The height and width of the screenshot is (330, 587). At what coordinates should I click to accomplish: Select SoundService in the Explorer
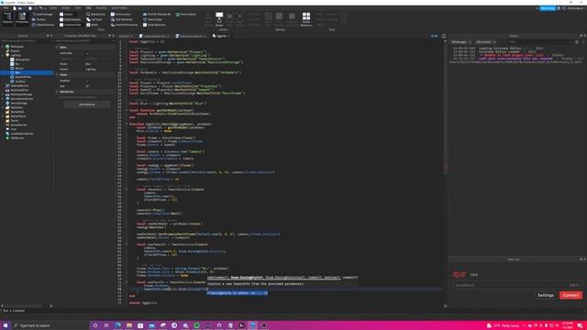pyautogui.click(x=18, y=125)
